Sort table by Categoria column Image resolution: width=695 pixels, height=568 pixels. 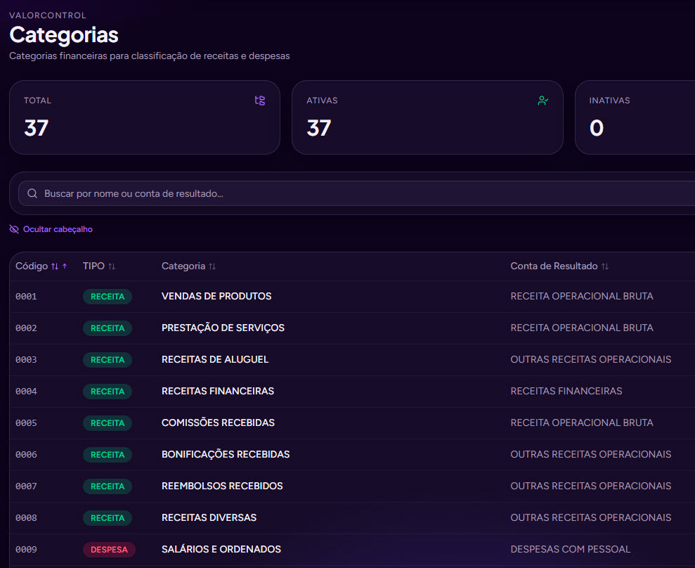click(188, 266)
